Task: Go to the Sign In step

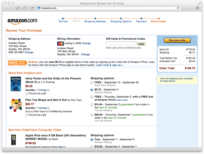Action: [76, 21]
